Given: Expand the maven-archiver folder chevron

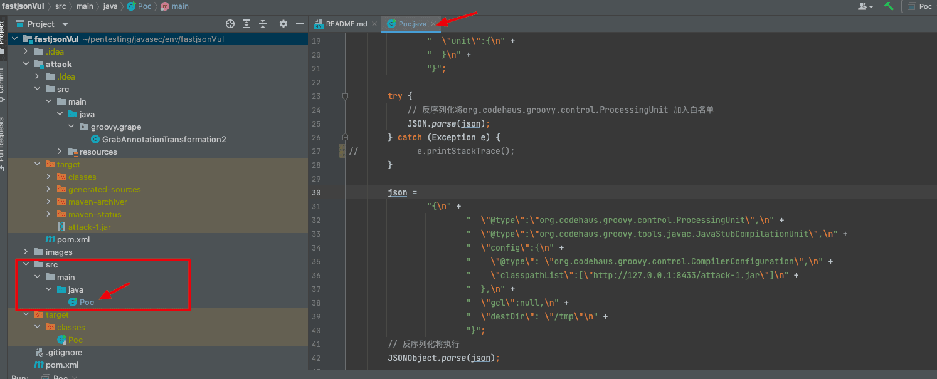Looking at the screenshot, I should tap(49, 202).
